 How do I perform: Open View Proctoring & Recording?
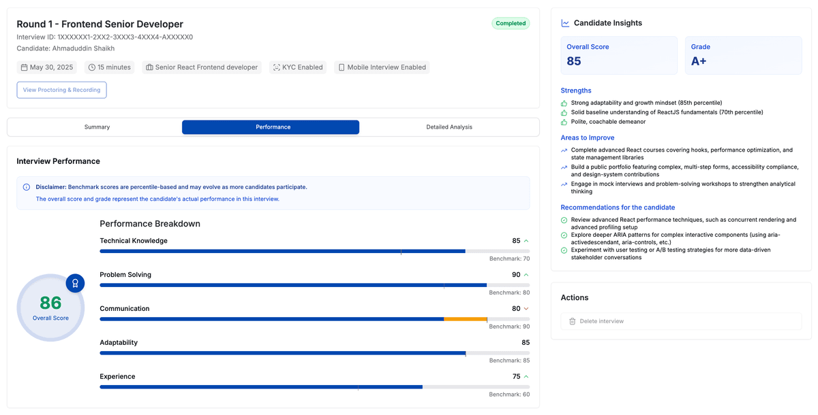point(61,90)
